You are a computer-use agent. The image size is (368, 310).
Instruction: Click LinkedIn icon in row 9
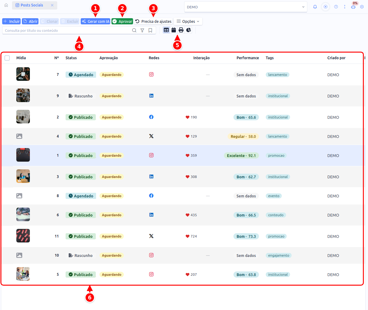coord(152,96)
